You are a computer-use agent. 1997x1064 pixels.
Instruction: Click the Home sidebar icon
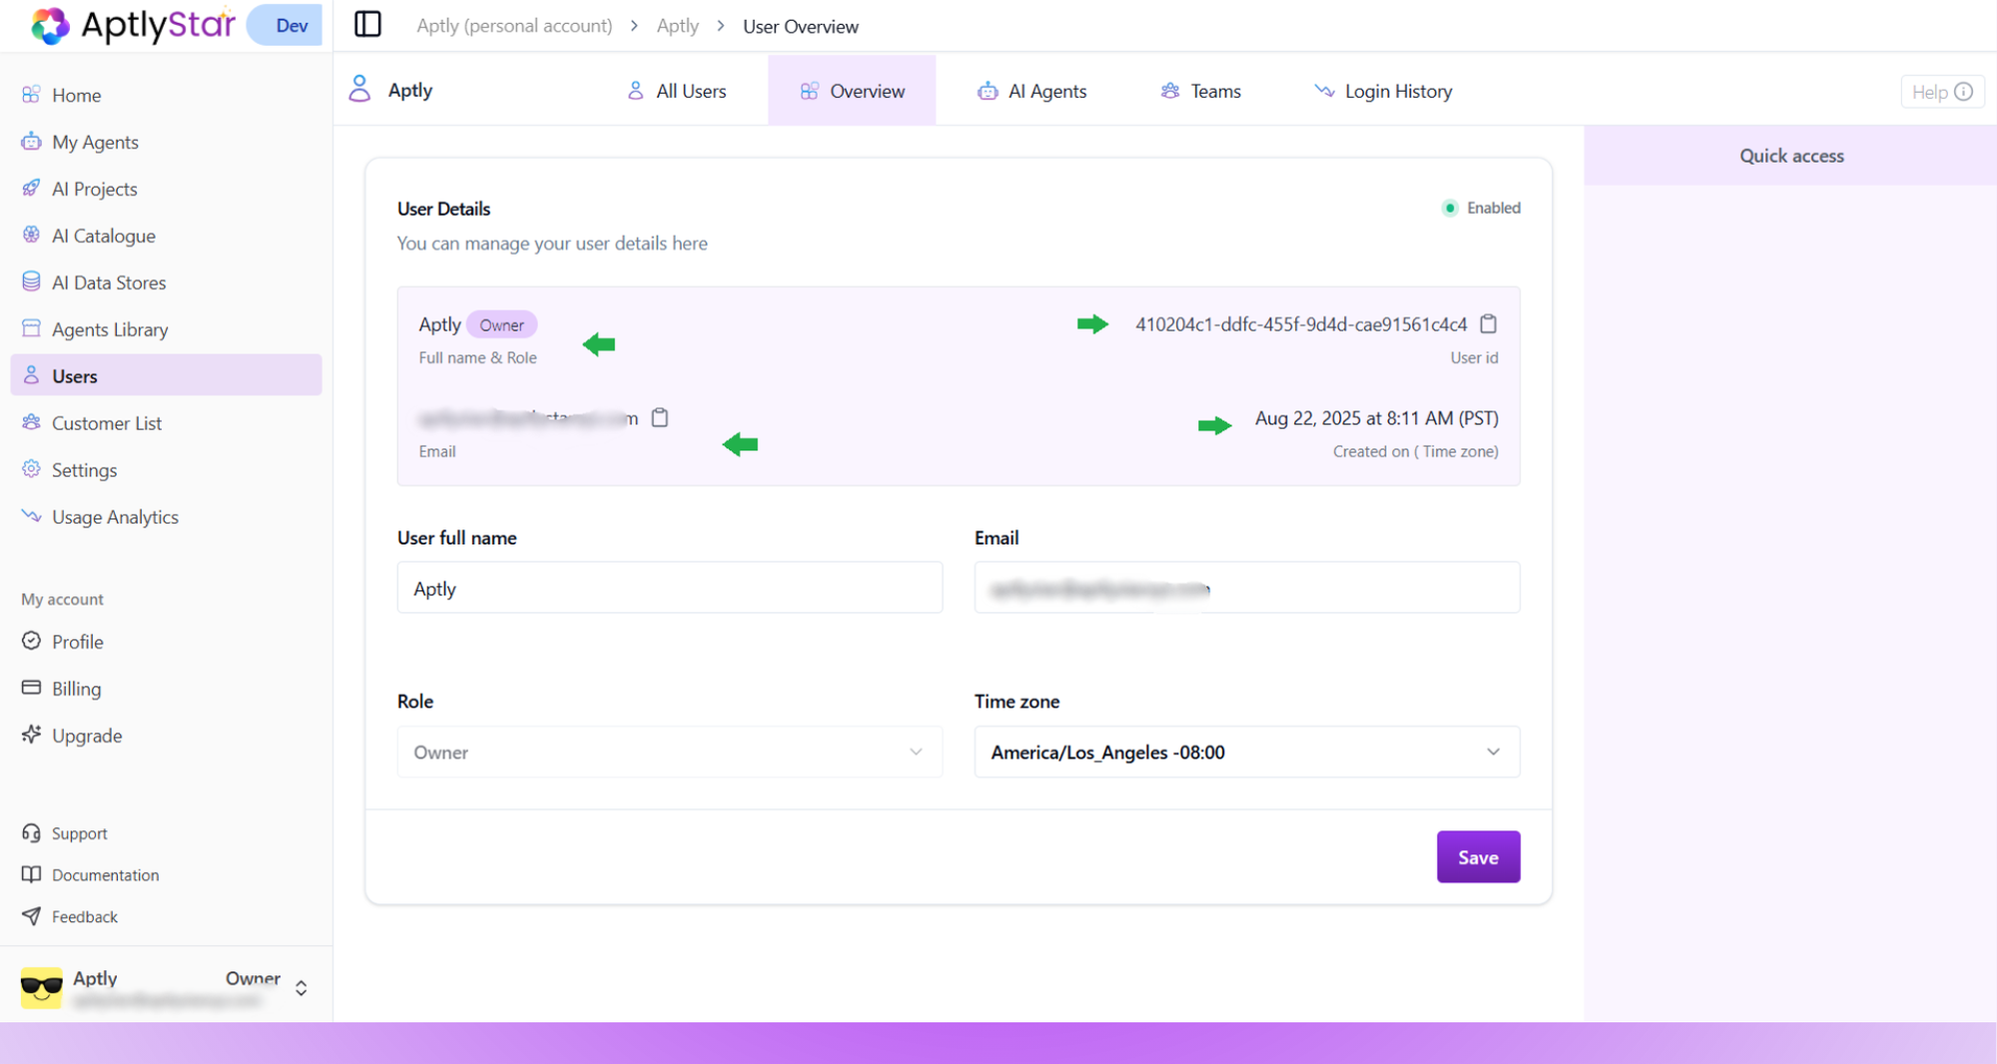[31, 95]
